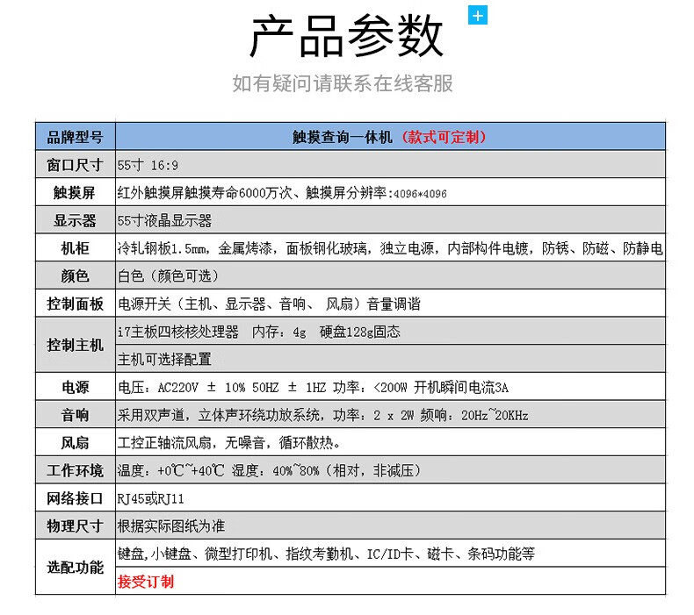The width and height of the screenshot is (694, 615).
Task: Select the 工作环境 row label
Action: coord(75,470)
